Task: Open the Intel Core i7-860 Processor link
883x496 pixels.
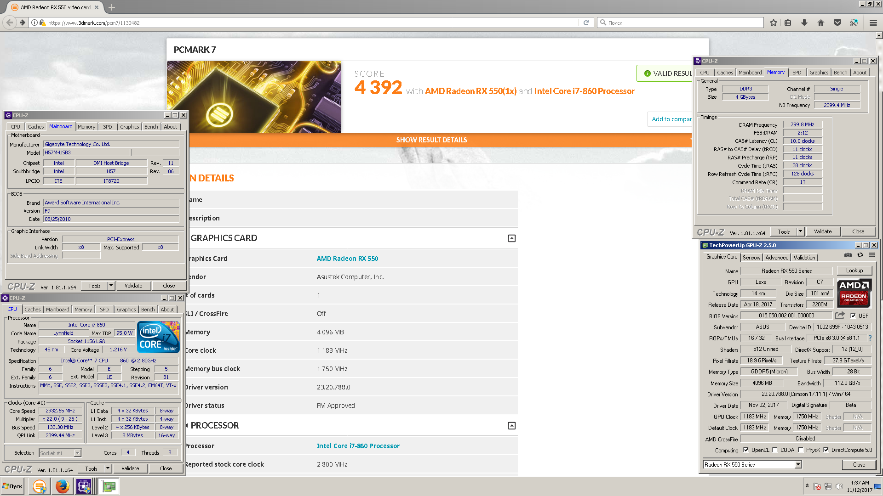Action: click(358, 446)
